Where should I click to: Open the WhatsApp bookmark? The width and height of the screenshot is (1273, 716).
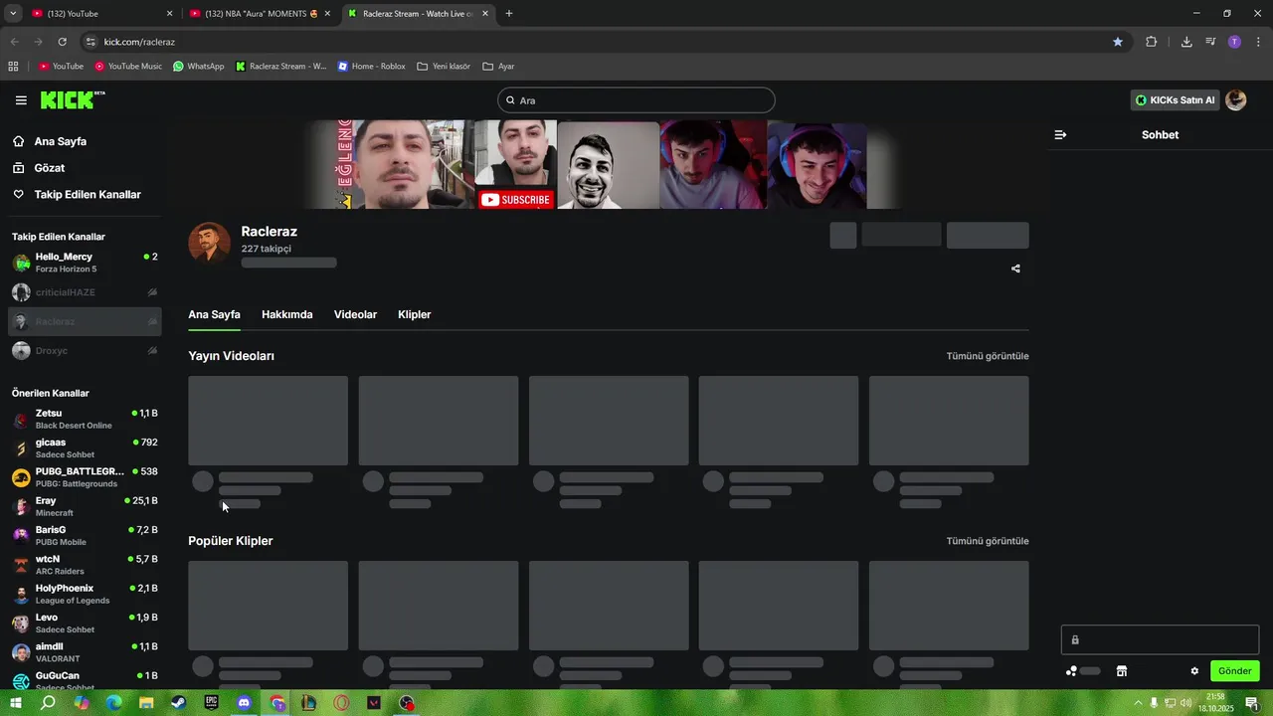[199, 66]
